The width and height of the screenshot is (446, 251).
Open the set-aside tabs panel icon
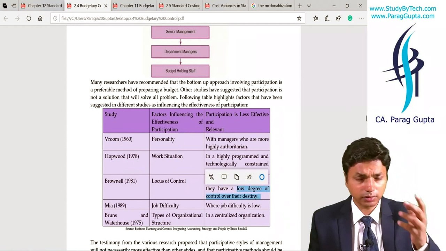[5, 6]
